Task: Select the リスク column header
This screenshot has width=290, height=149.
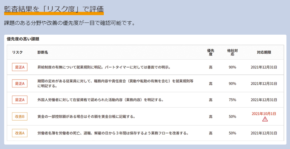Action: 17,52
